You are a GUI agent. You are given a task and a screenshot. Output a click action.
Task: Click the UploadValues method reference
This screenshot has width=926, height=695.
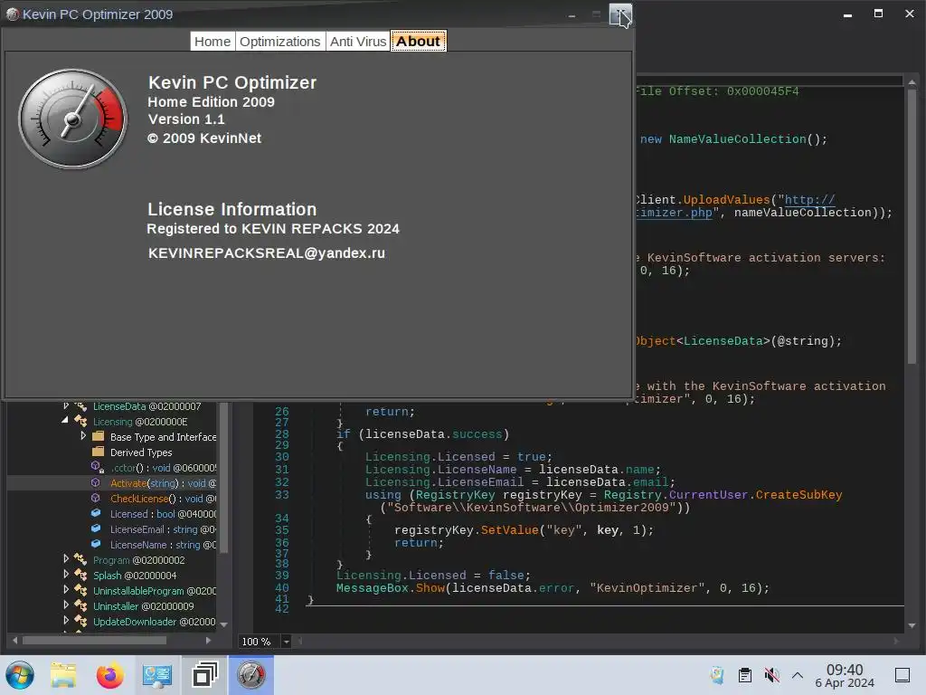pyautogui.click(x=726, y=200)
